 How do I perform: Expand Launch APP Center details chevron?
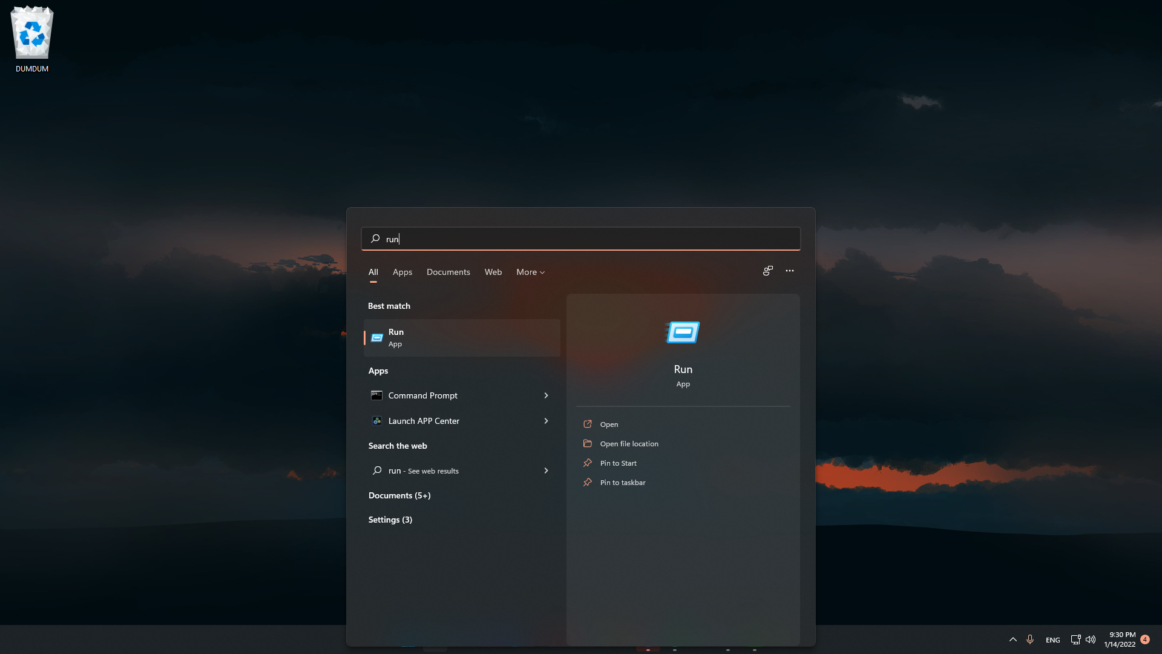[x=546, y=421]
